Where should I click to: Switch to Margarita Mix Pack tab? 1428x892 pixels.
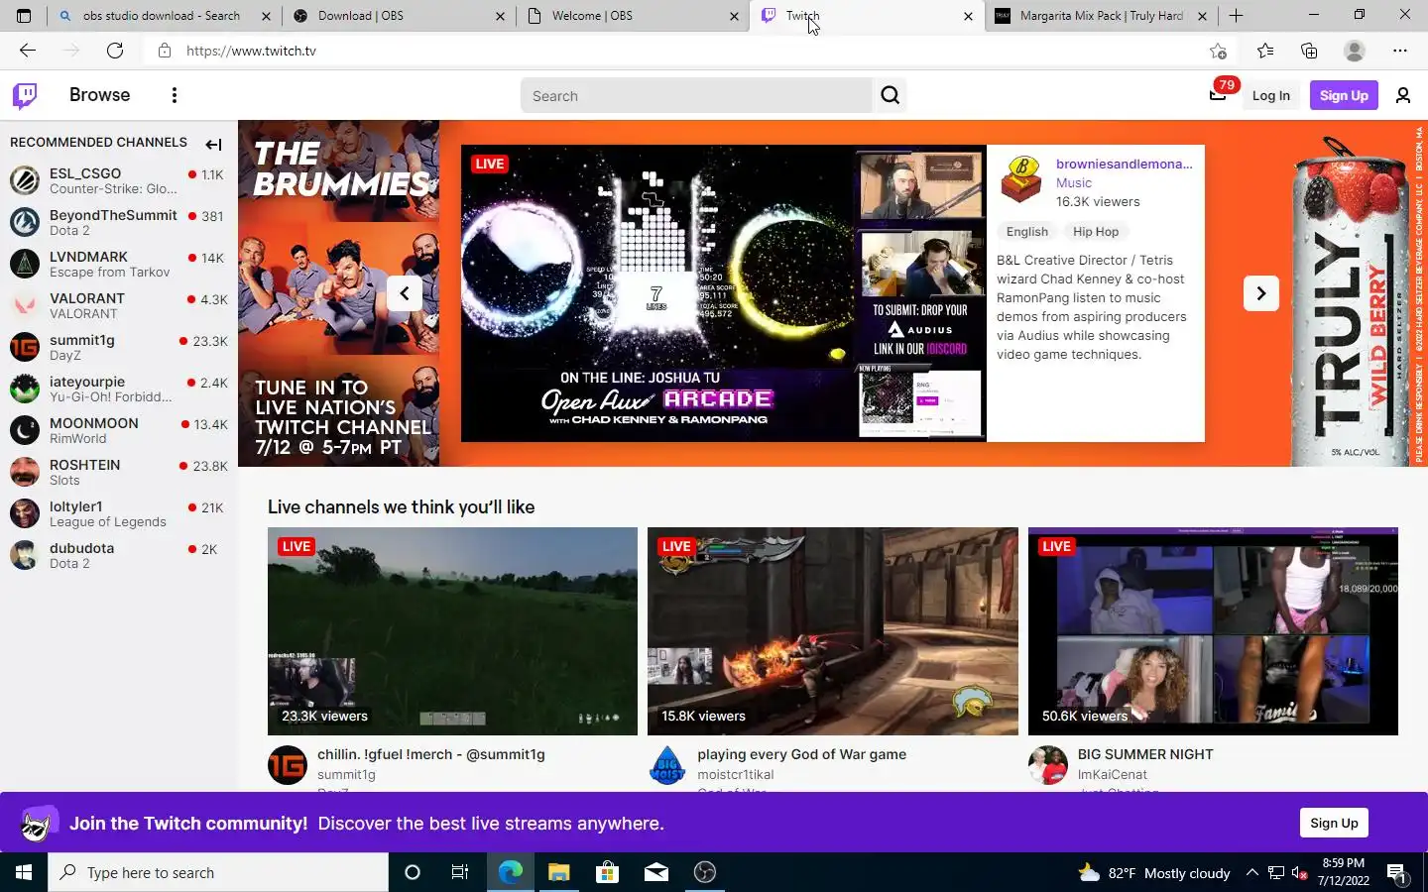coord(1101,16)
